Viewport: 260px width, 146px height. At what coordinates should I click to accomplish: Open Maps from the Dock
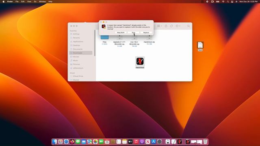click(x=89, y=142)
